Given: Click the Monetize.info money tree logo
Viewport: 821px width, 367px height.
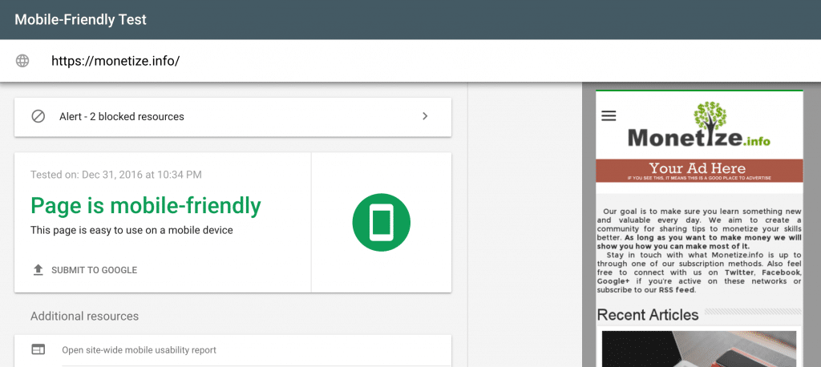Looking at the screenshot, I should tap(699, 124).
